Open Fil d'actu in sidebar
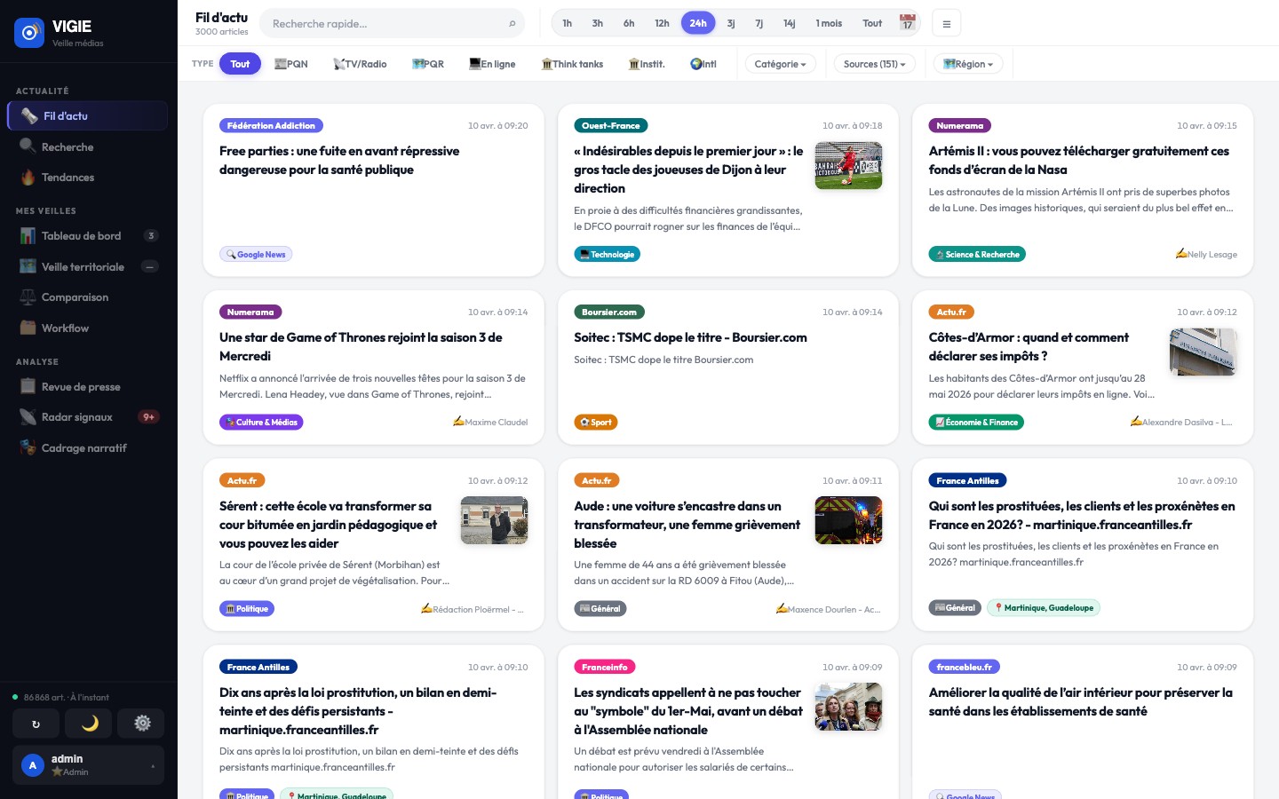The height and width of the screenshot is (799, 1279). click(87, 116)
